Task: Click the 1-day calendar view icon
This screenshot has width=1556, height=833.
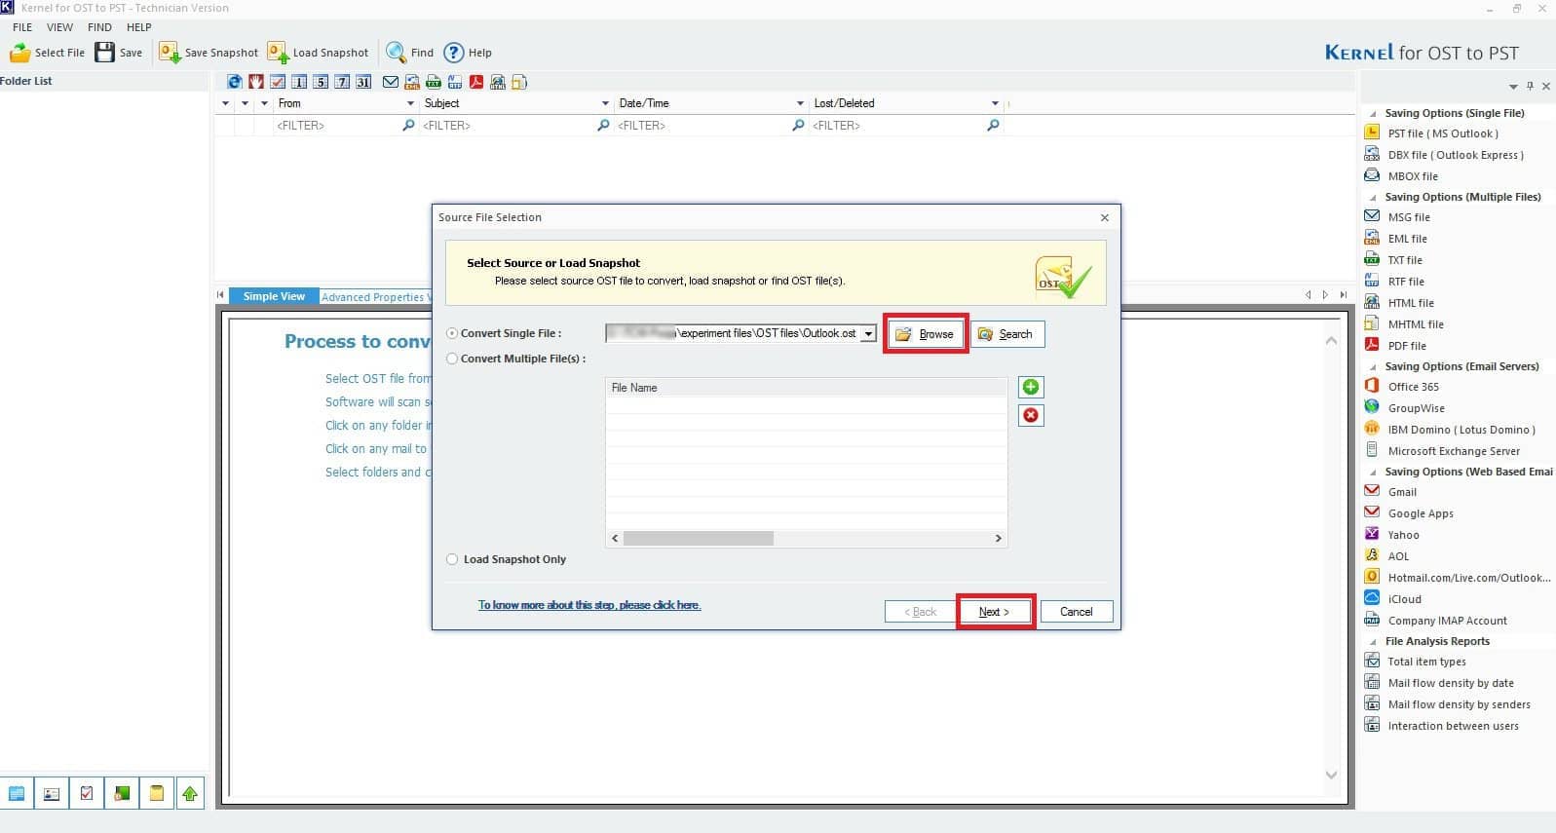Action: [299, 82]
